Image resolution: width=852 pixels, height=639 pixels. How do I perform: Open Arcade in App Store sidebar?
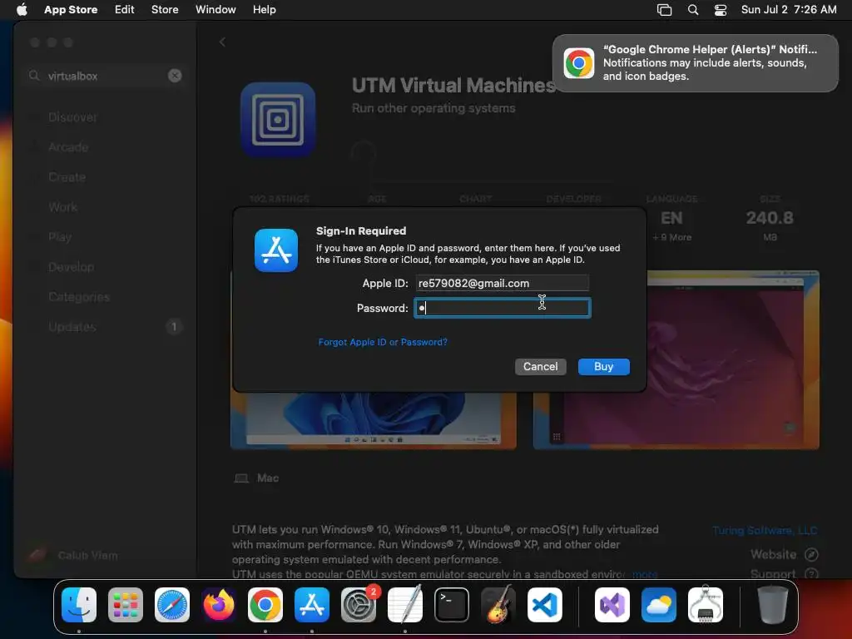pyautogui.click(x=68, y=146)
